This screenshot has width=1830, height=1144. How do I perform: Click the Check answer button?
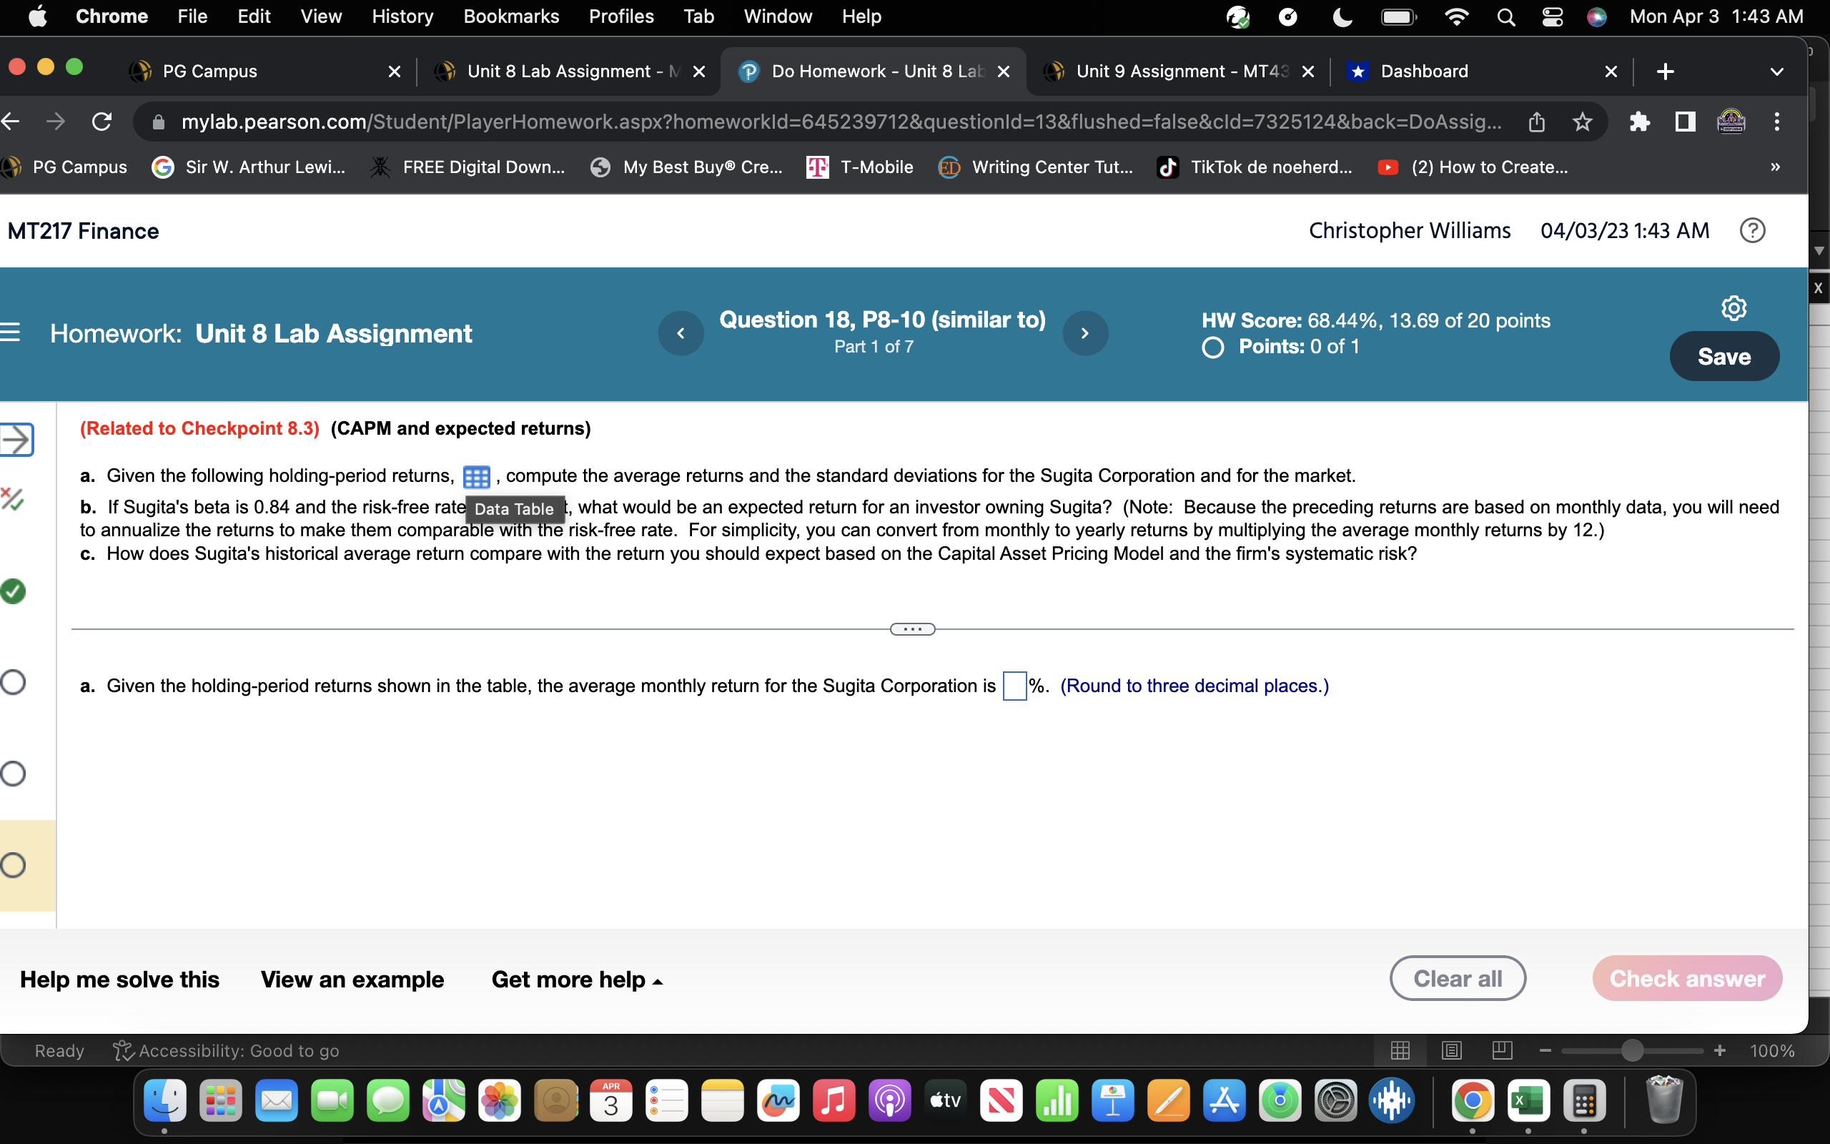tap(1687, 977)
